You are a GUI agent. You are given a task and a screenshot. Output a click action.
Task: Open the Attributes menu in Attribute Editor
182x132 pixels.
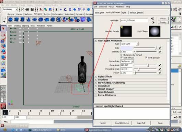click(120, 7)
